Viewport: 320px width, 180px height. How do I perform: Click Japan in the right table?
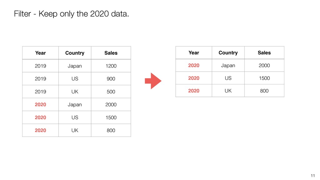[x=228, y=66]
